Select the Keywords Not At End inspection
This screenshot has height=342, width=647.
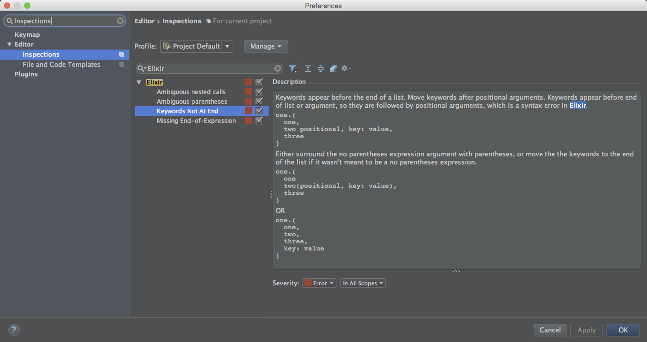point(188,111)
